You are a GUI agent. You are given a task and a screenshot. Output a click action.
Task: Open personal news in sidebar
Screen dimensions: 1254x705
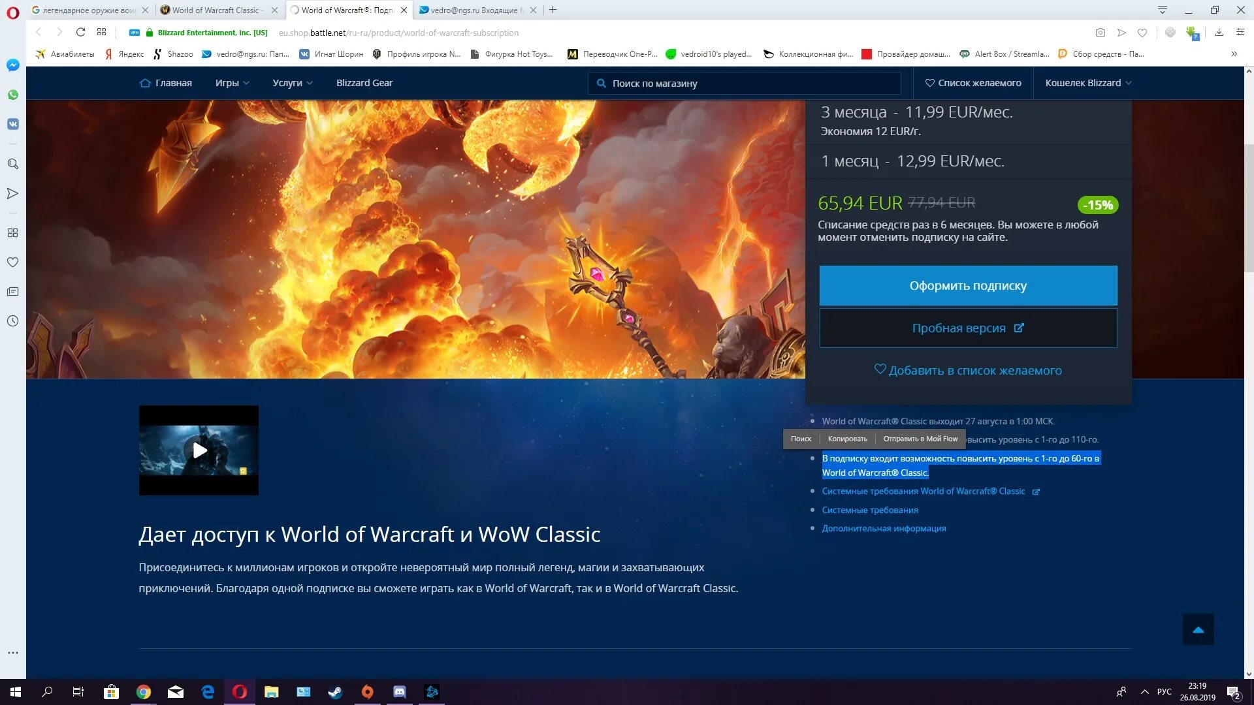pyautogui.click(x=13, y=291)
